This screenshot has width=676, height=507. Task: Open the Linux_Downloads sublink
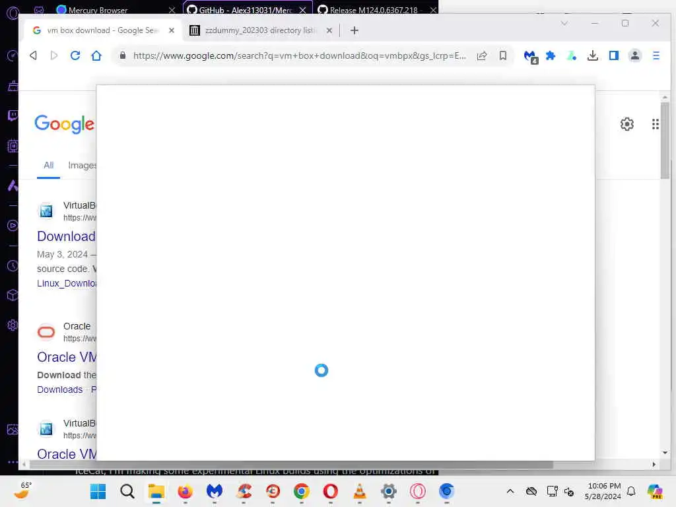pos(67,283)
